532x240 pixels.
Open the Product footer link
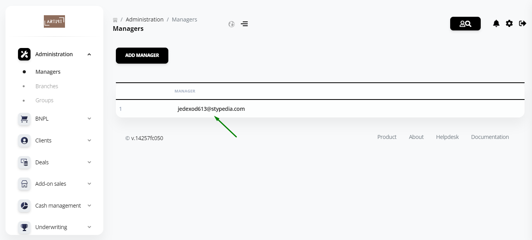pyautogui.click(x=387, y=137)
